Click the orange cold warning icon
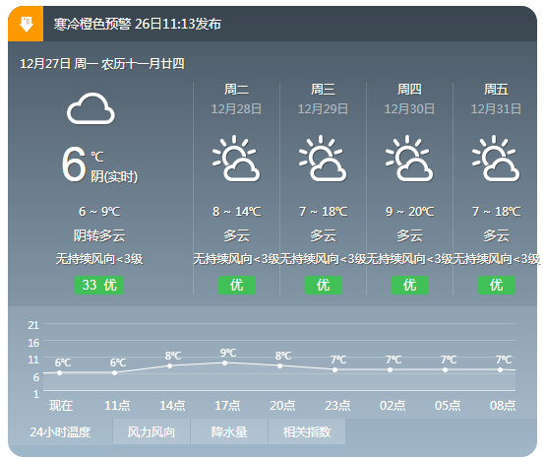This screenshot has height=461, width=546. (x=26, y=24)
